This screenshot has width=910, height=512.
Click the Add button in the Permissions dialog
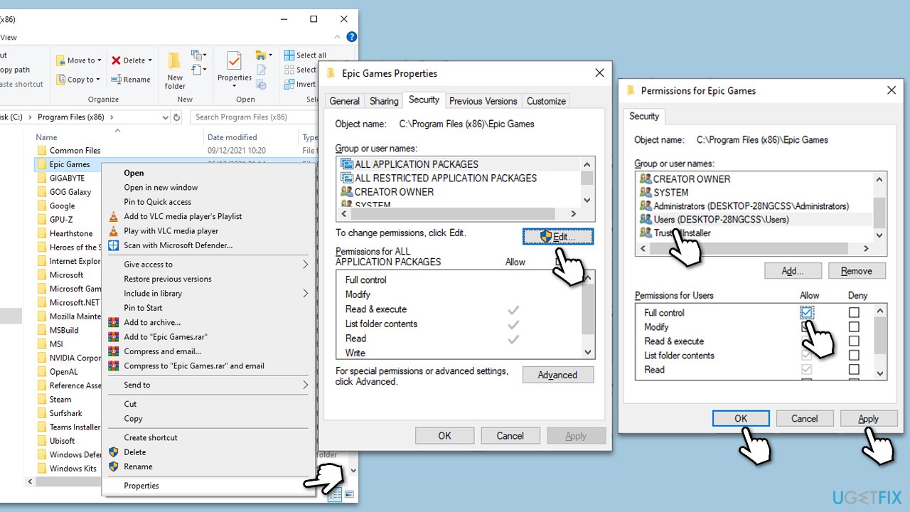793,271
